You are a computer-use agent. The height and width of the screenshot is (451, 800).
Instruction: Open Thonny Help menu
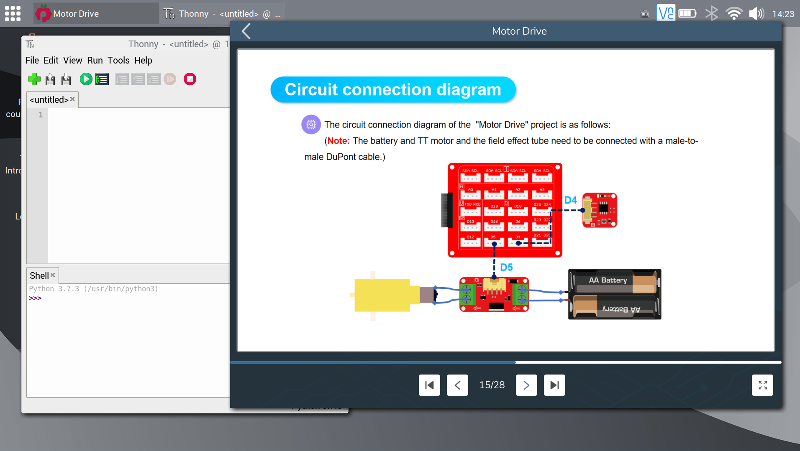coord(143,60)
